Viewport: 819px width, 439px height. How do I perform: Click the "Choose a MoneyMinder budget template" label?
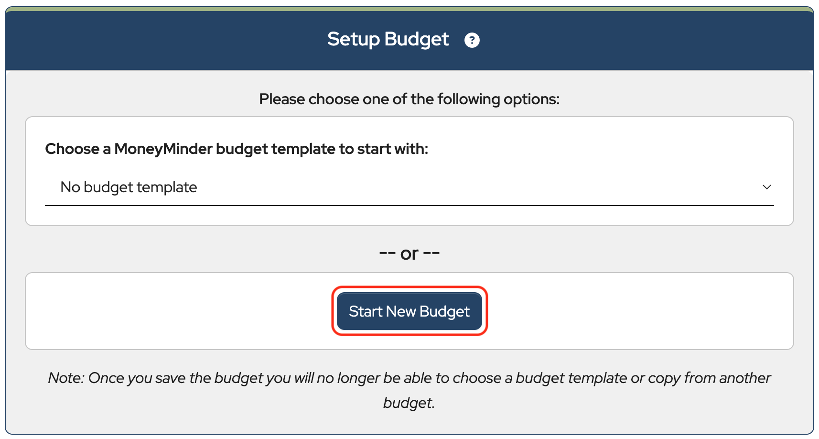(237, 149)
